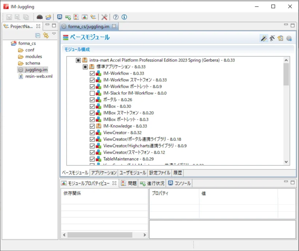Expand the conf folder in project tree
This screenshot has width=299, height=251.
pos(30,50)
